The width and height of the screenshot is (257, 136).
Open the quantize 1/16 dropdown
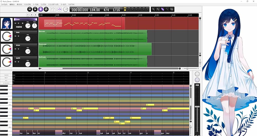click(x=116, y=9)
